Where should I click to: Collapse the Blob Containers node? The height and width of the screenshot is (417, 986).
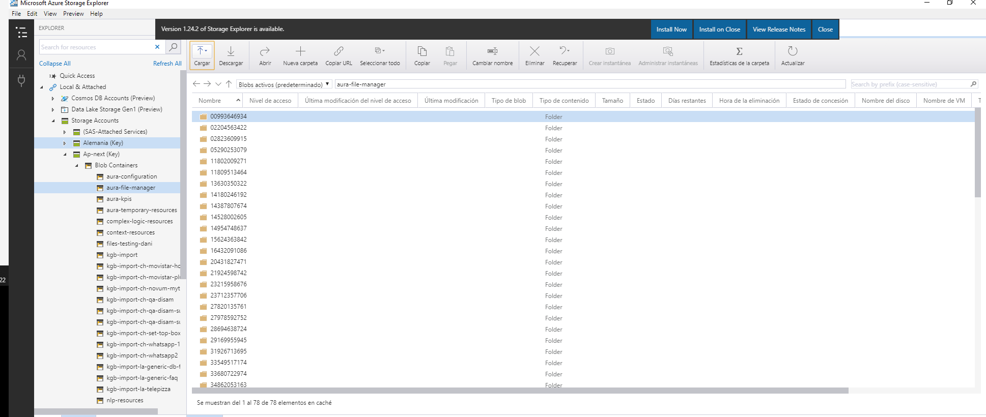point(76,165)
